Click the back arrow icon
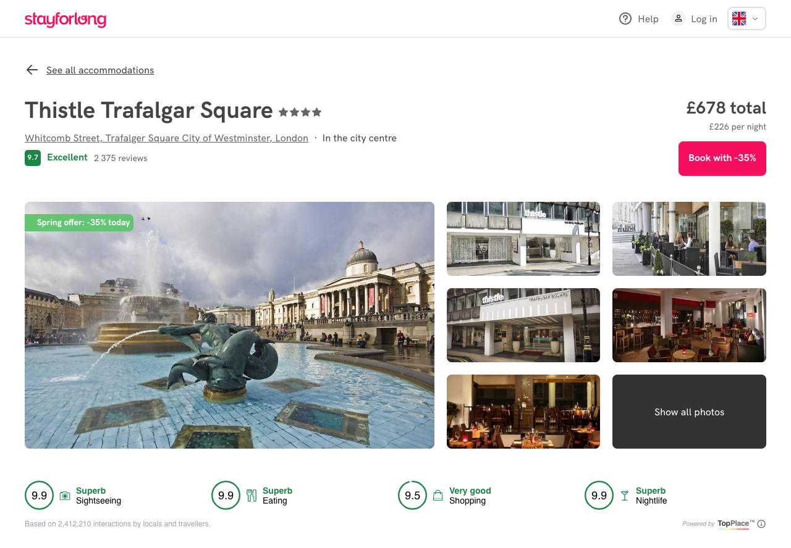The height and width of the screenshot is (548, 791). [32, 70]
